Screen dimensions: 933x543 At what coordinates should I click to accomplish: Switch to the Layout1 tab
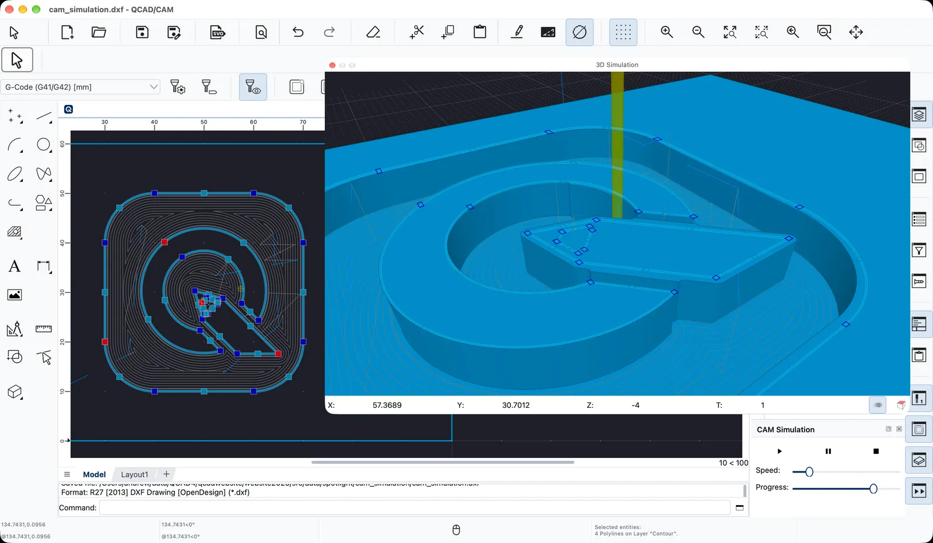(x=135, y=474)
